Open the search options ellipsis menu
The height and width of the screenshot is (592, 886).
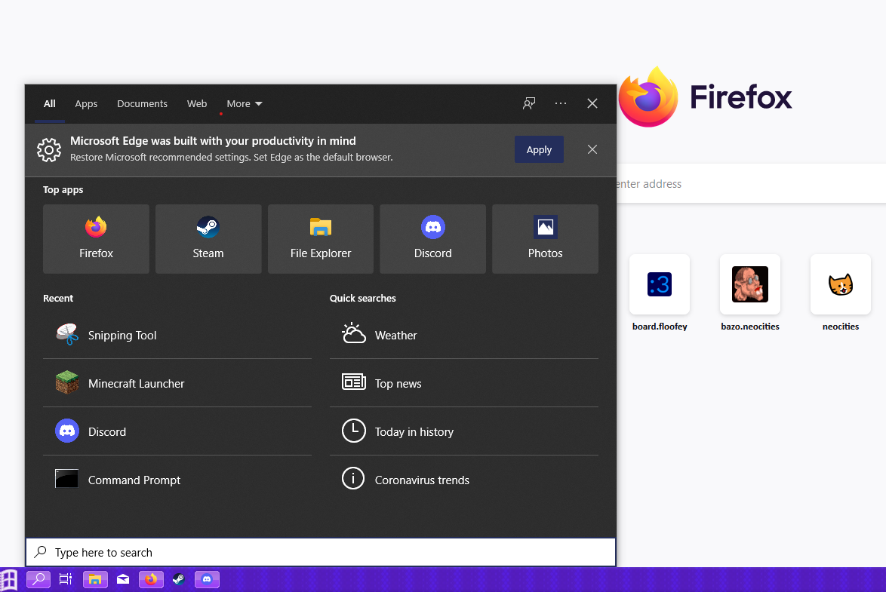(x=561, y=103)
